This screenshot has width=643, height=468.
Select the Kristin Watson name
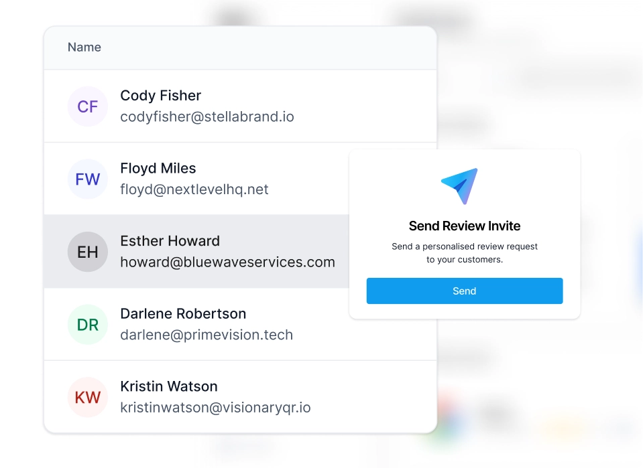(169, 386)
